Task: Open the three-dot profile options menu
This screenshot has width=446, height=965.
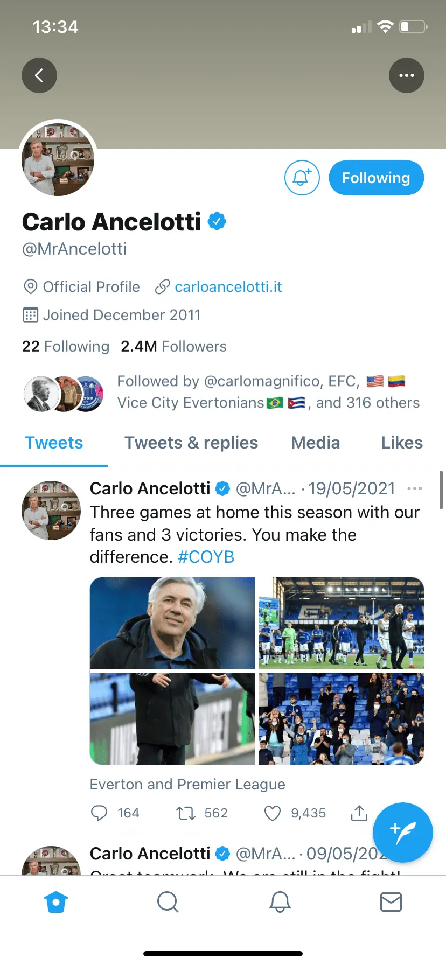Action: click(x=406, y=75)
